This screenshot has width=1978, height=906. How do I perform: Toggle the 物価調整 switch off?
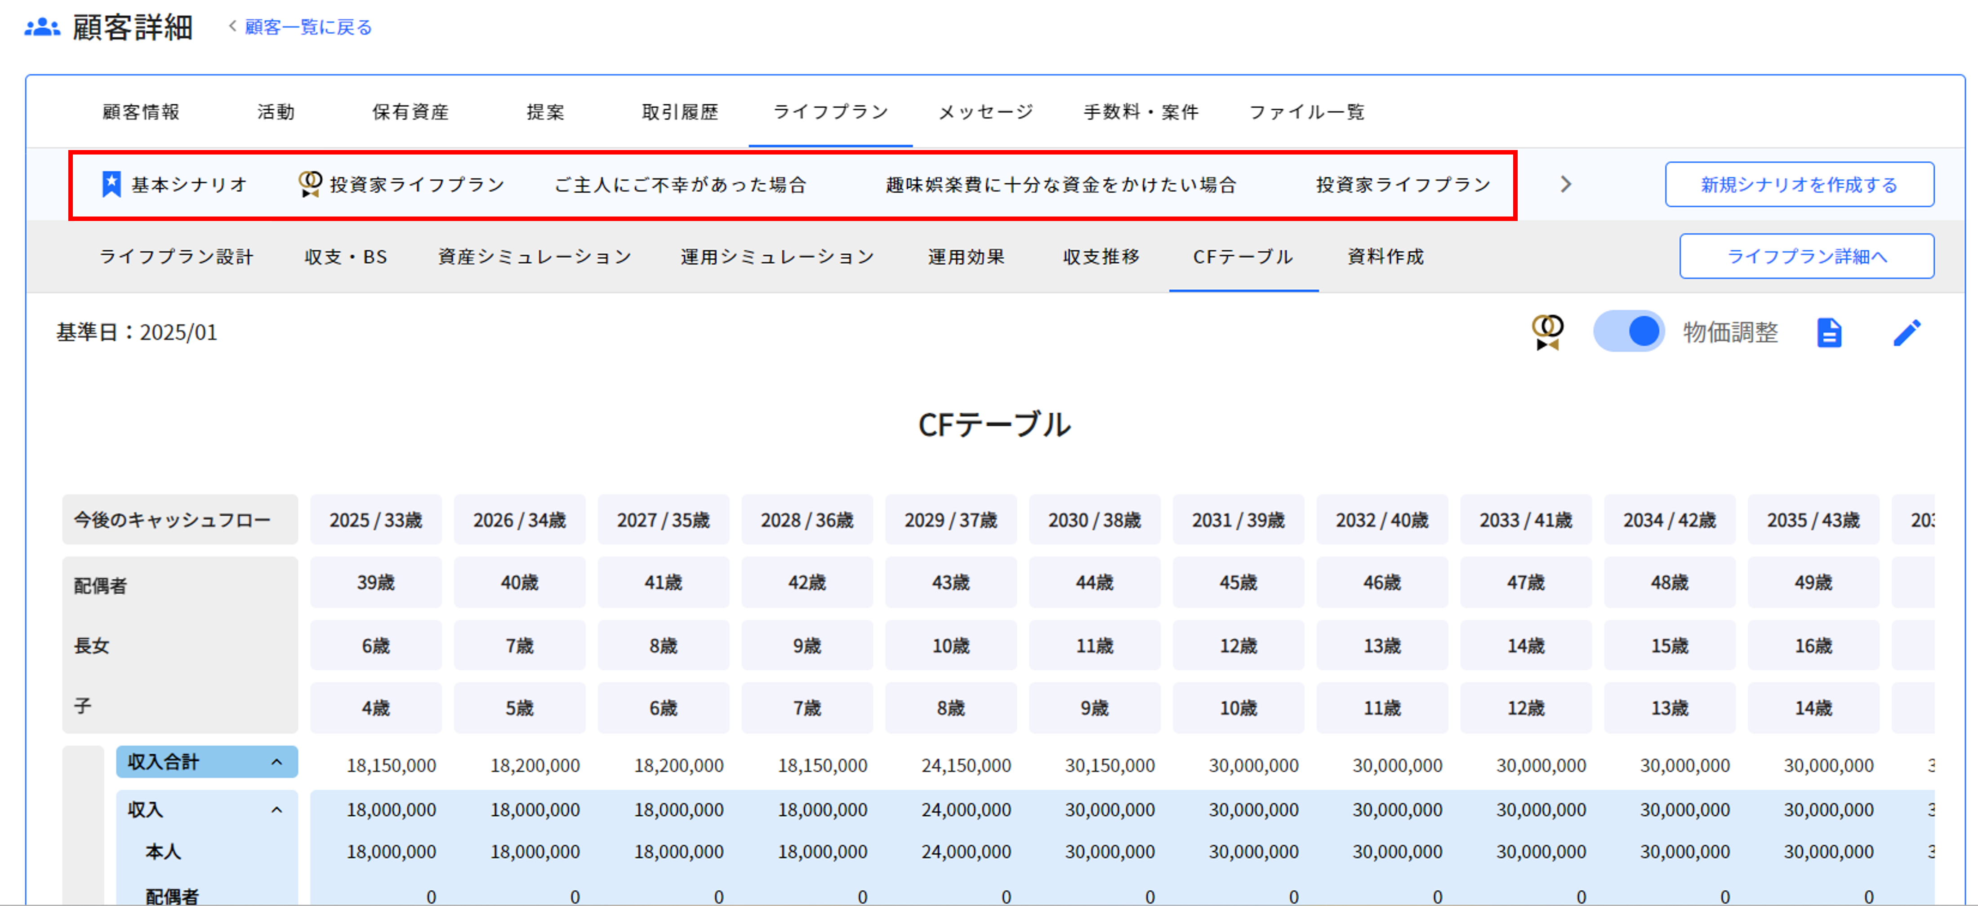(1629, 331)
